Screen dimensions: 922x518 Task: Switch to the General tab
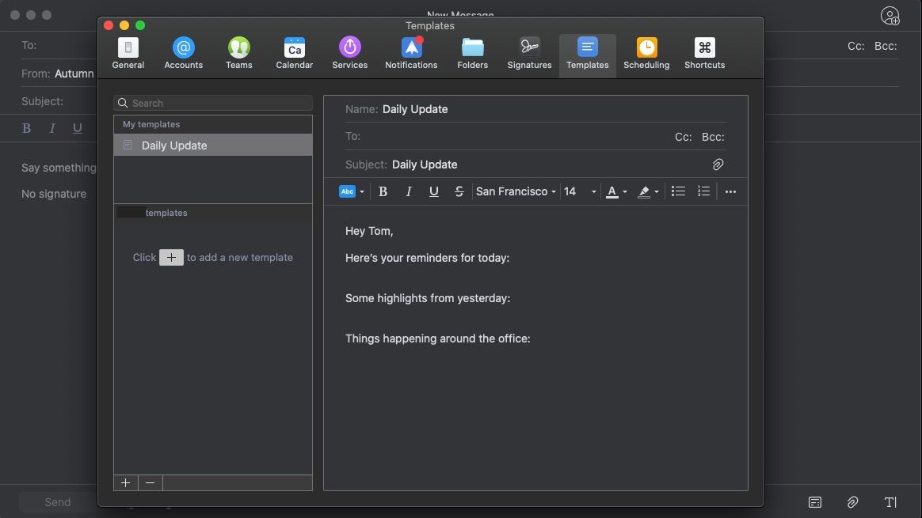128,54
